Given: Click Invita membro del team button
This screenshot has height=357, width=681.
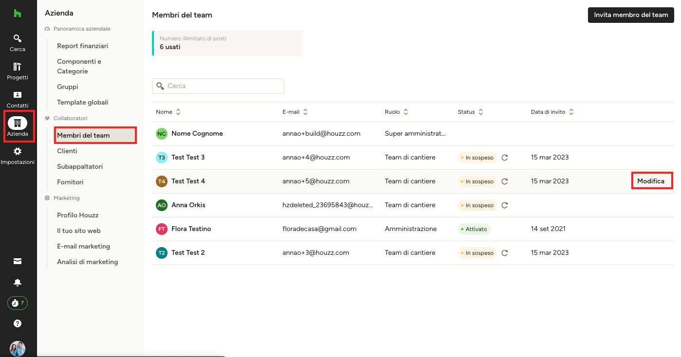Looking at the screenshot, I should pyautogui.click(x=631, y=15).
